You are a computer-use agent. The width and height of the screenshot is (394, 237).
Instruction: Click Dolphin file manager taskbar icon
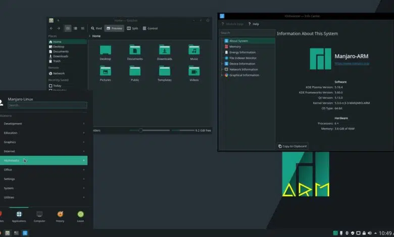[x=8, y=233]
